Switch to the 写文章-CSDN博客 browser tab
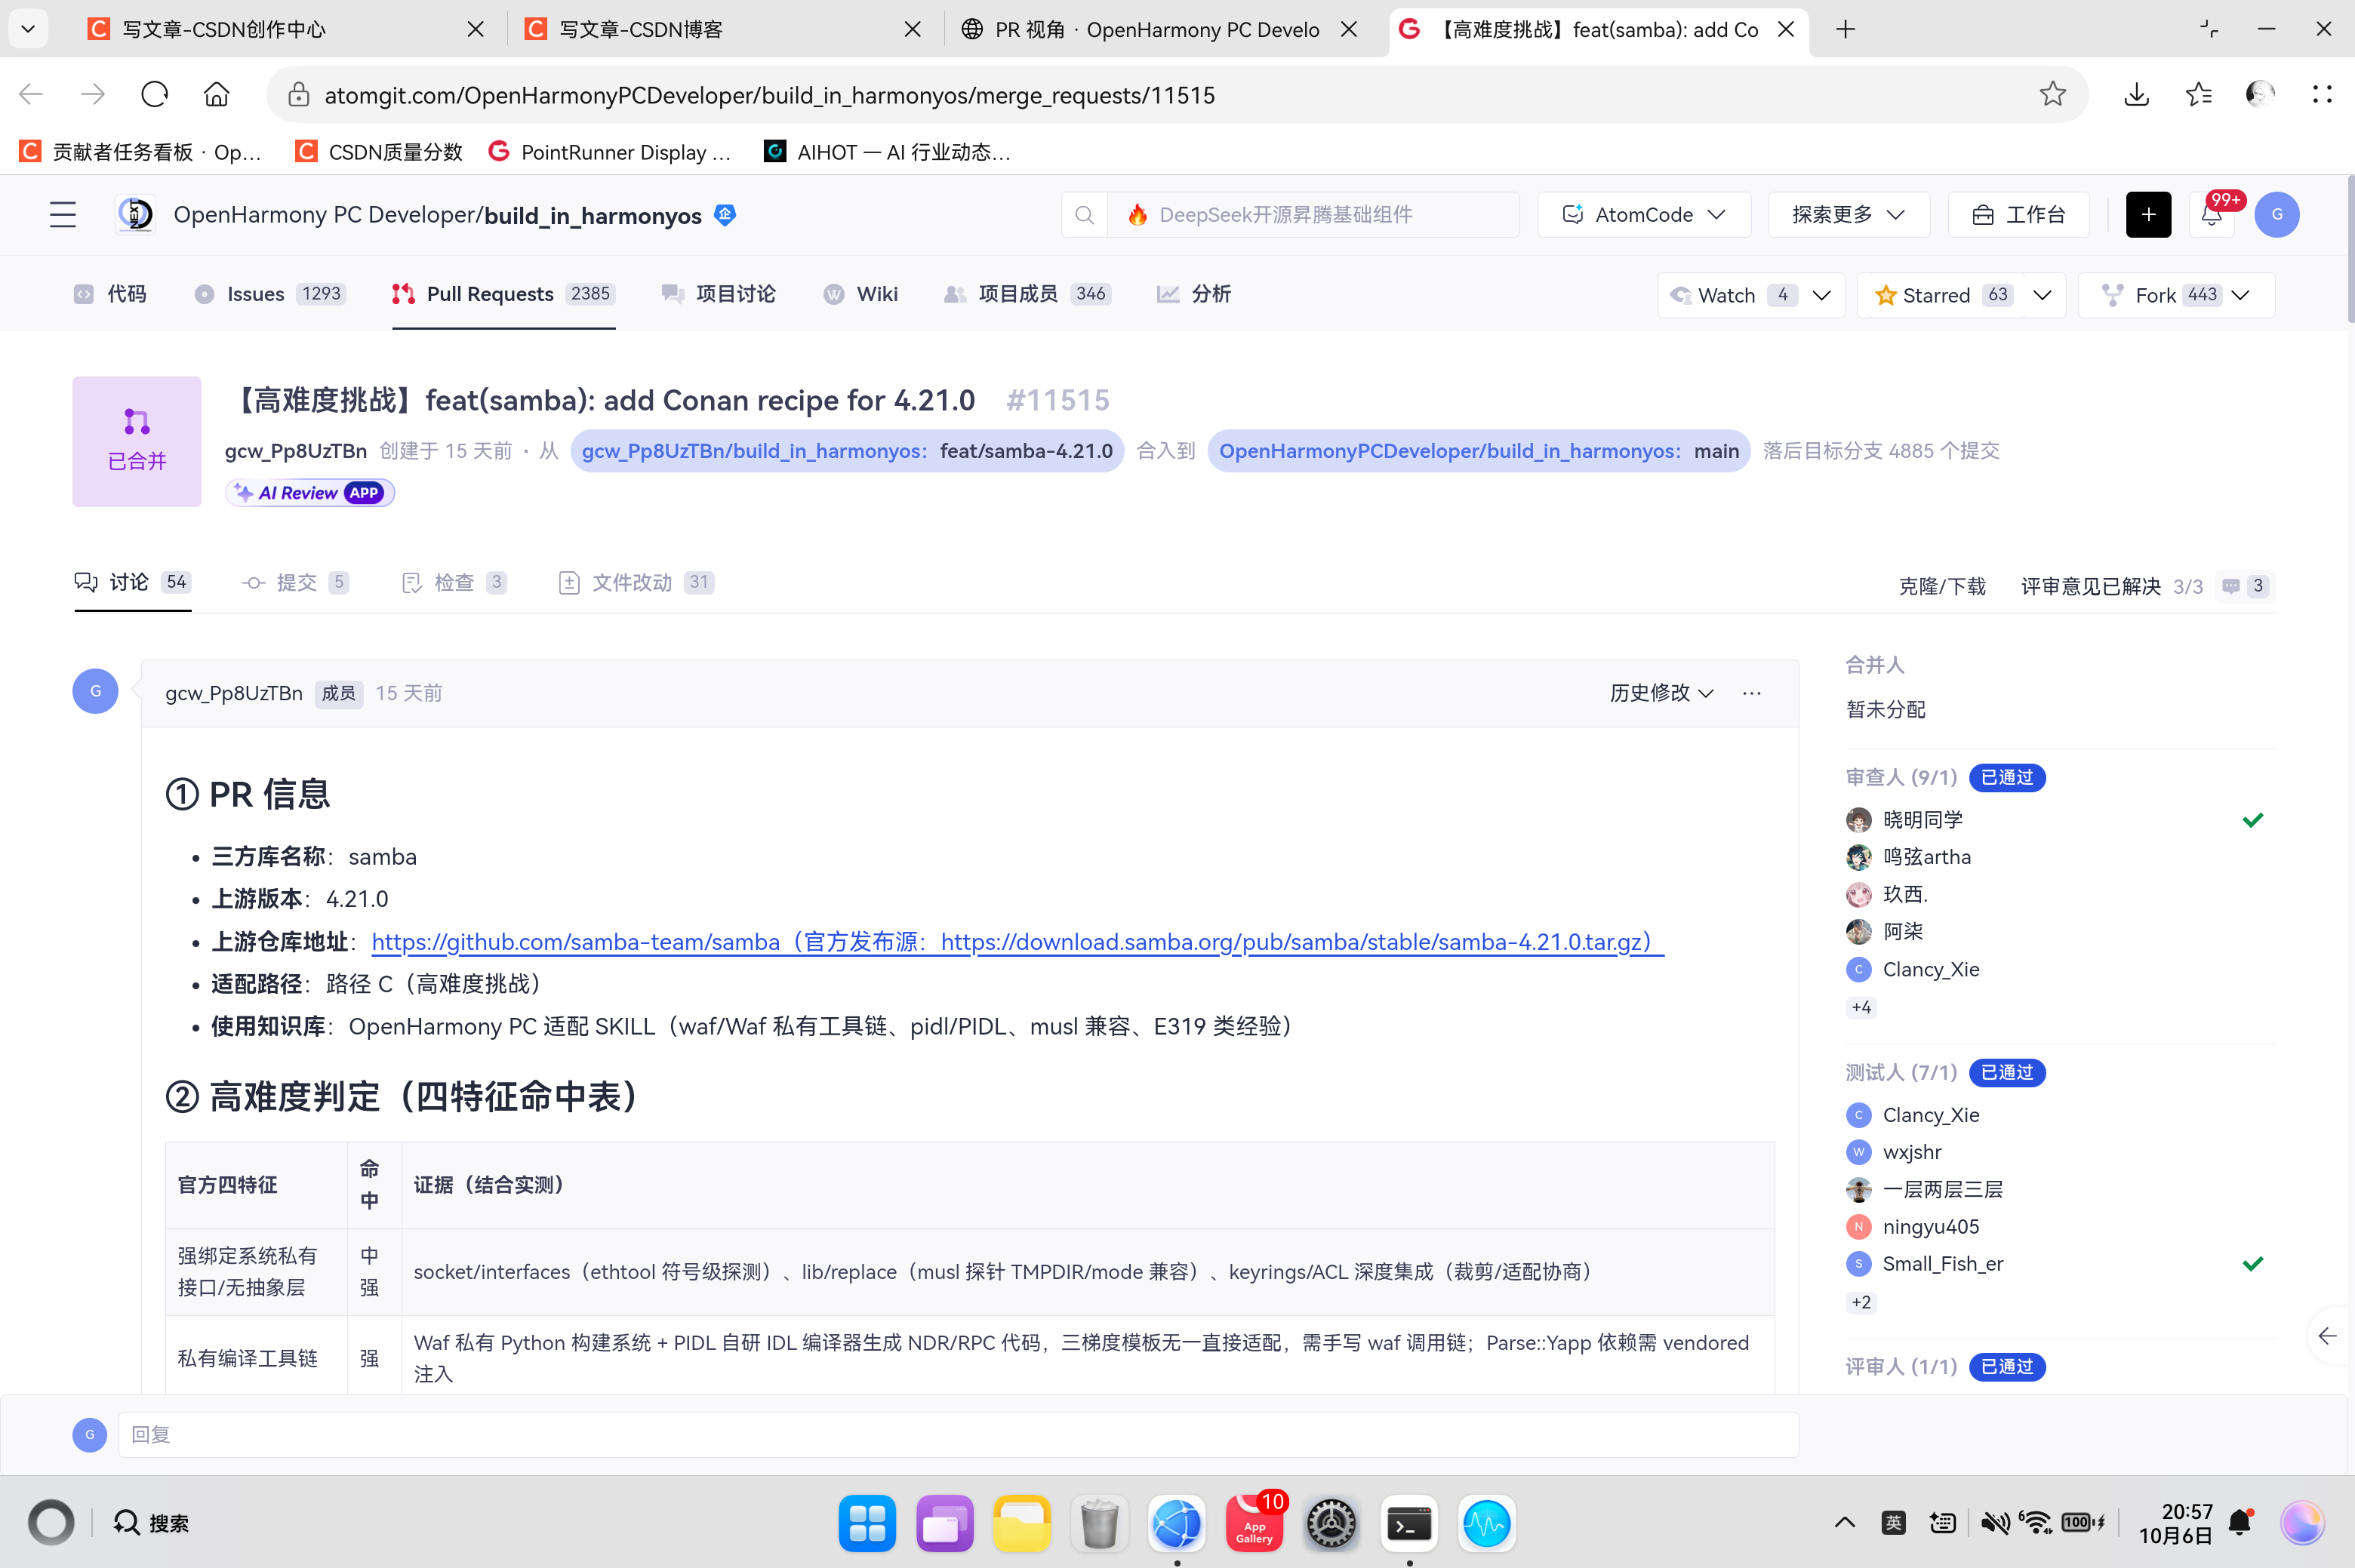 [x=724, y=29]
